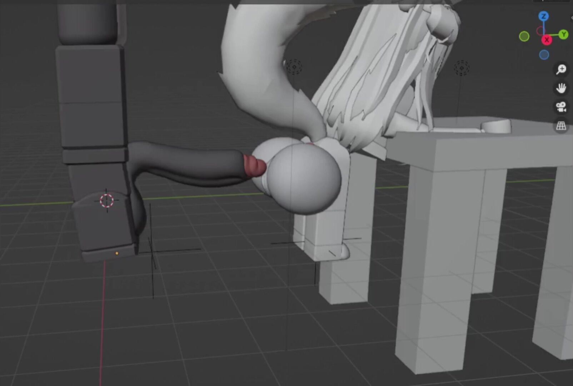The height and width of the screenshot is (386, 573).
Task: Select the right point light object
Action: point(461,68)
